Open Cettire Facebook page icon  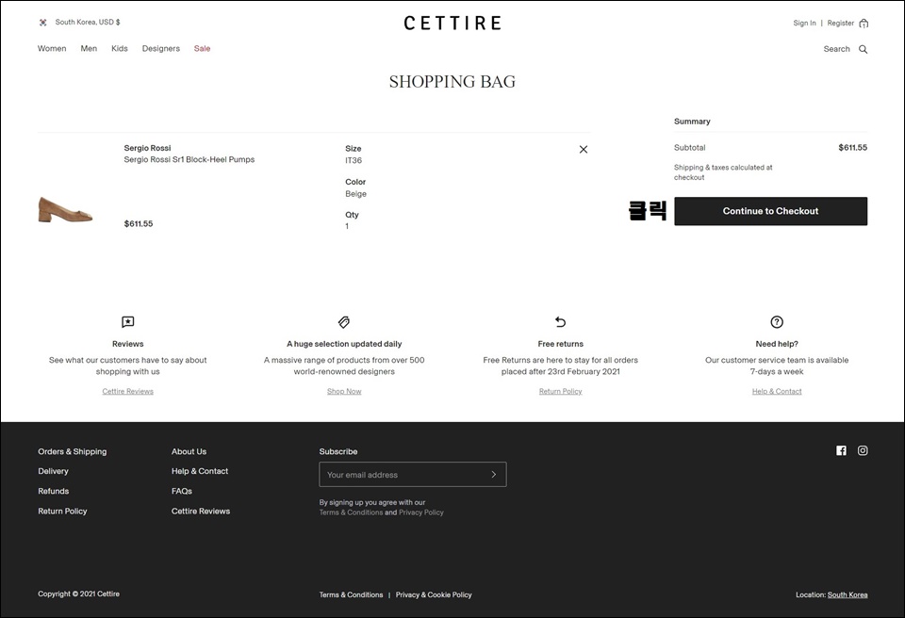tap(841, 450)
